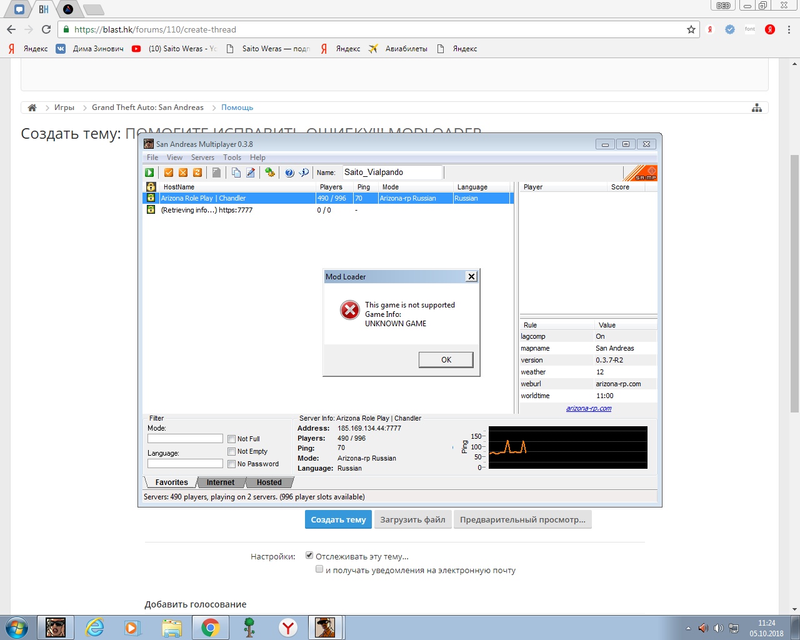This screenshot has height=640, width=800.
Task: Open the Help menu in SA-MP
Action: click(257, 157)
